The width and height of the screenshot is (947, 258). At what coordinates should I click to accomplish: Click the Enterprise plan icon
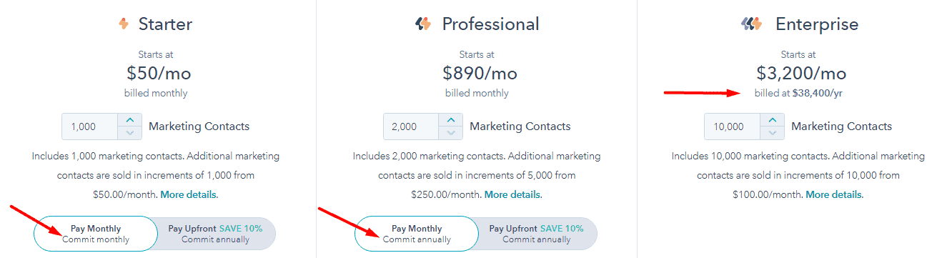[752, 24]
